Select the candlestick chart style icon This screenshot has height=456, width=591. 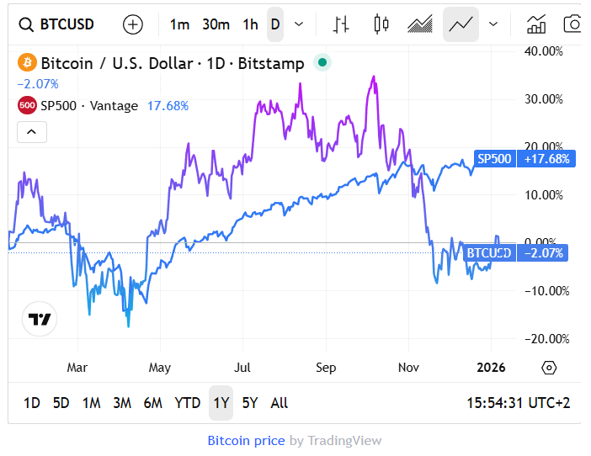click(x=381, y=24)
